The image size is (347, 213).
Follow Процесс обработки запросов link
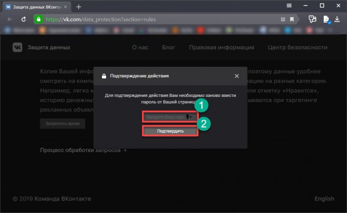click(x=83, y=150)
